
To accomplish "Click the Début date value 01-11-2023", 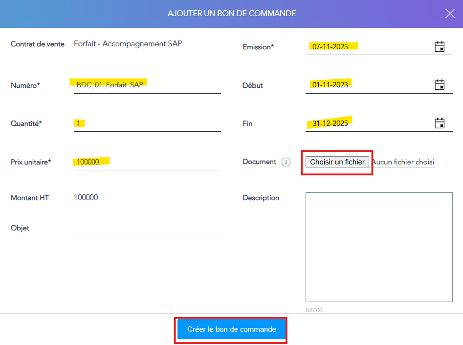I will pos(330,85).
